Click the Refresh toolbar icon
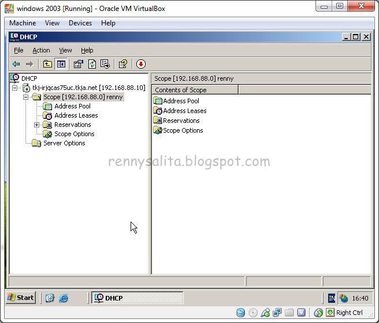Image resolution: width=379 pixels, height=323 pixels. [92, 64]
